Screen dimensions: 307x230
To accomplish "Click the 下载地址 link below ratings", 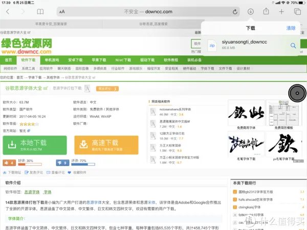I will click(x=12, y=173).
